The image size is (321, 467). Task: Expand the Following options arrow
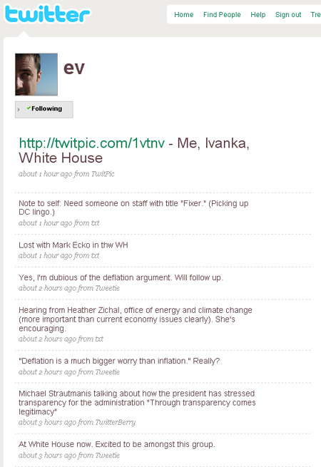pos(19,109)
